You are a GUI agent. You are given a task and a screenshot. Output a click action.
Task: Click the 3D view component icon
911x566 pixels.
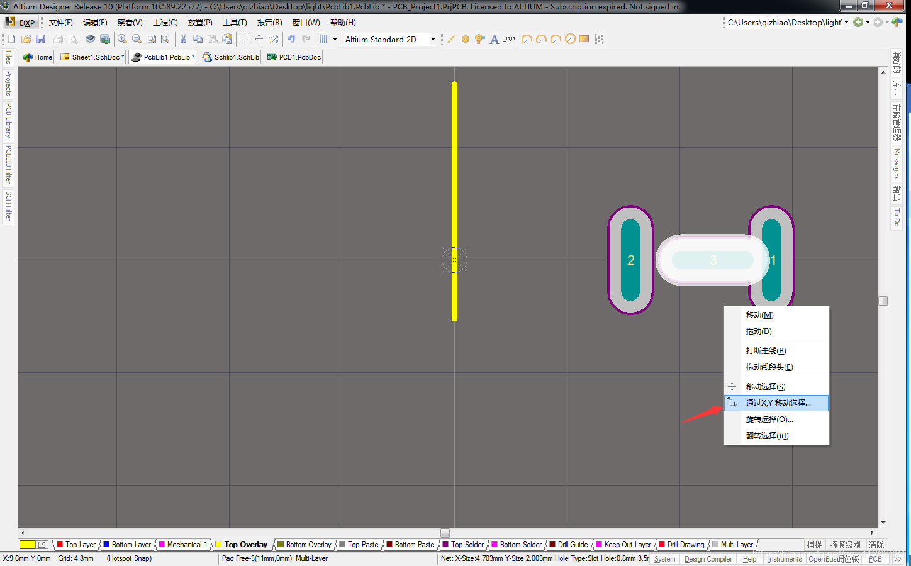[90, 39]
